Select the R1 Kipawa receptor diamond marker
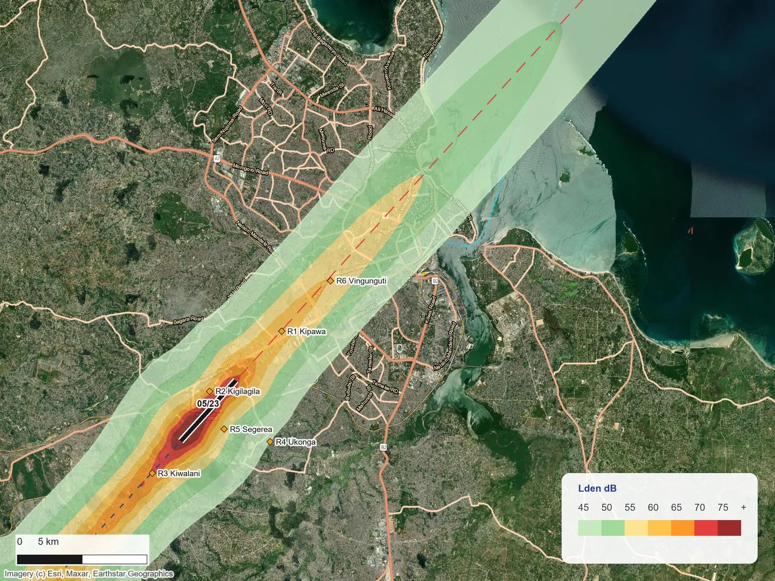 tap(282, 331)
